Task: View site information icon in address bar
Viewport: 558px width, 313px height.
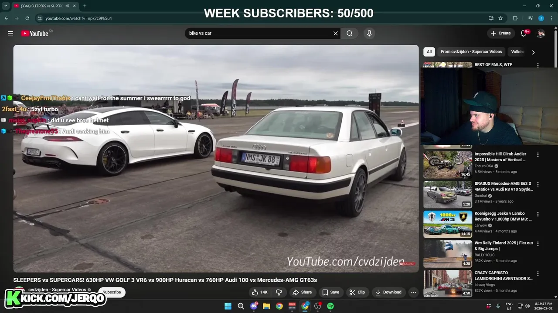Action: (x=40, y=18)
